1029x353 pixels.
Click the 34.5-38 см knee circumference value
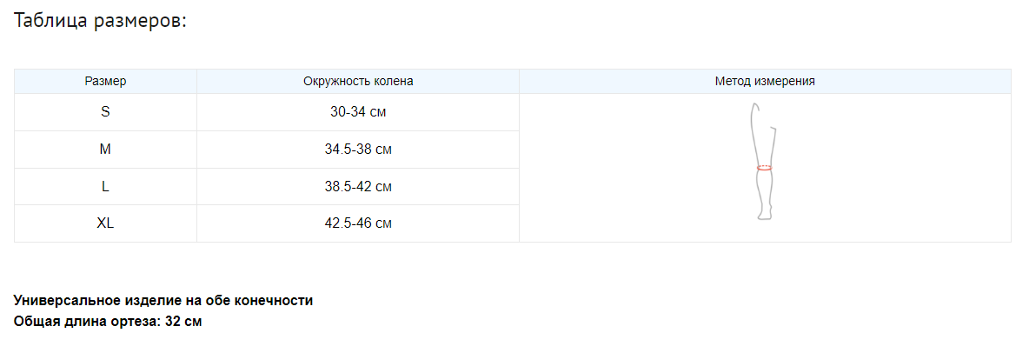[x=358, y=150]
